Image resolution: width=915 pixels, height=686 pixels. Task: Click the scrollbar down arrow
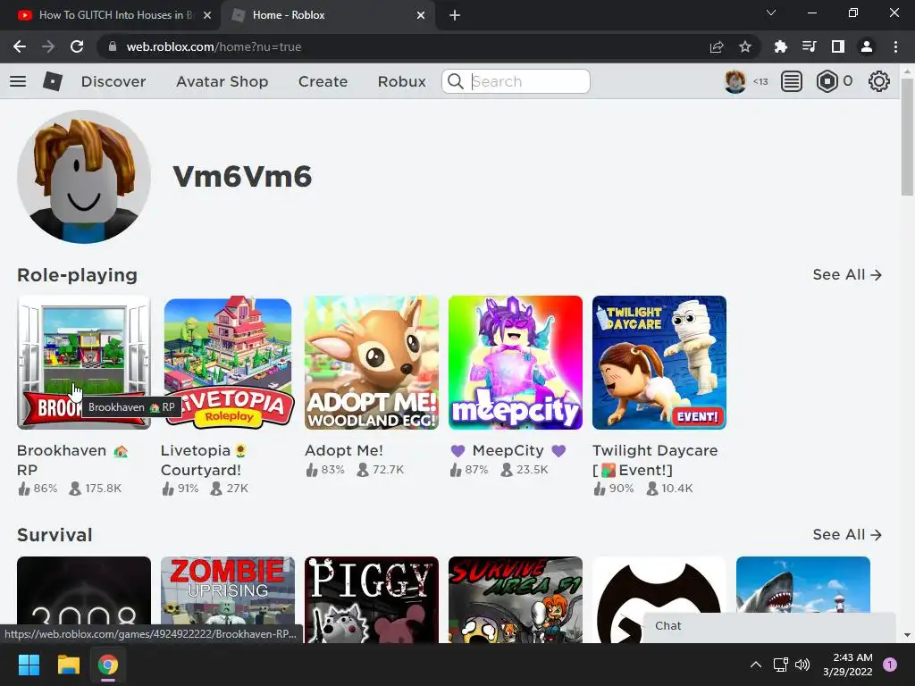tap(907, 635)
